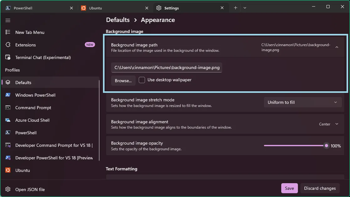
Task: Open the Ubuntu profile in sidebar
Action: tap(23, 170)
